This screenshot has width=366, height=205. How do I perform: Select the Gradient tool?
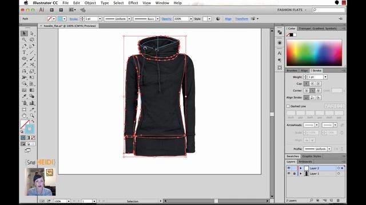click(x=32, y=90)
